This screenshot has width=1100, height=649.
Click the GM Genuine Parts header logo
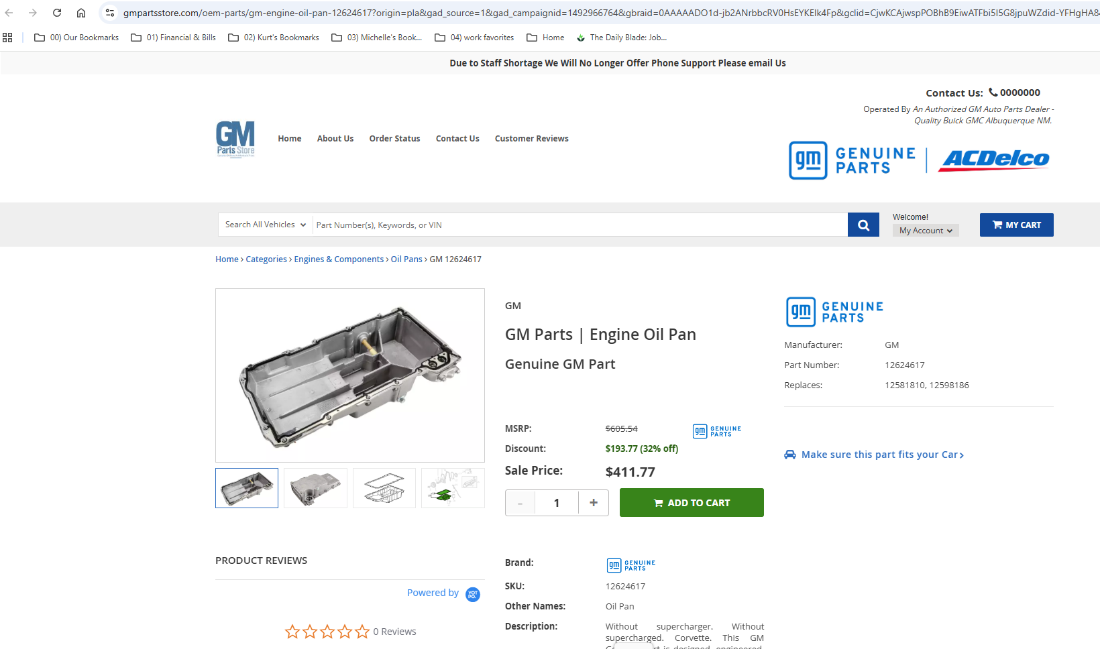[x=852, y=160]
